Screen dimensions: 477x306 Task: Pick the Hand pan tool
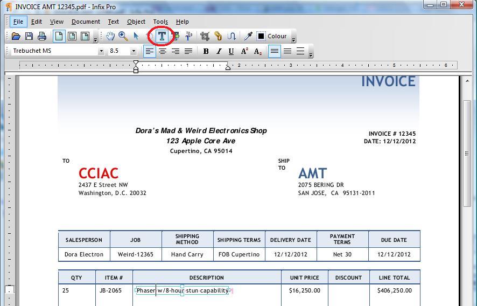coord(110,36)
